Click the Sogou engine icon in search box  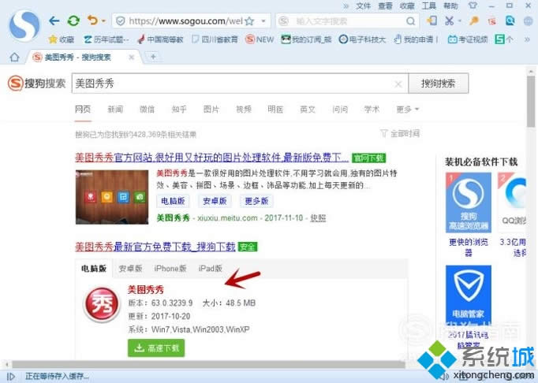pyautogui.click(x=283, y=21)
